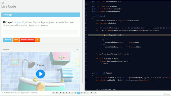171x96 pixels.
Task: Click the course title Les mathématiques pour le jeu vidéo
Action: (x=20, y=93)
